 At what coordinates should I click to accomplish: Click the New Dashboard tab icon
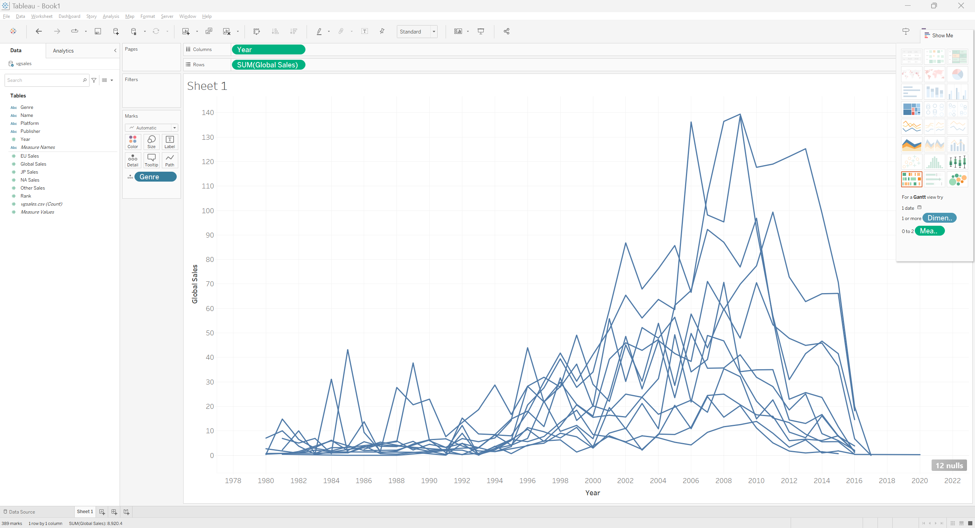114,512
